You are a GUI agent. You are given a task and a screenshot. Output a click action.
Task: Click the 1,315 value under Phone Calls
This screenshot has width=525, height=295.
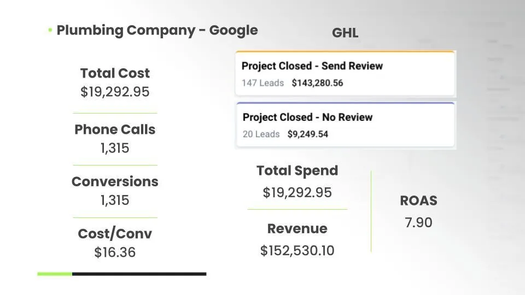coord(115,148)
